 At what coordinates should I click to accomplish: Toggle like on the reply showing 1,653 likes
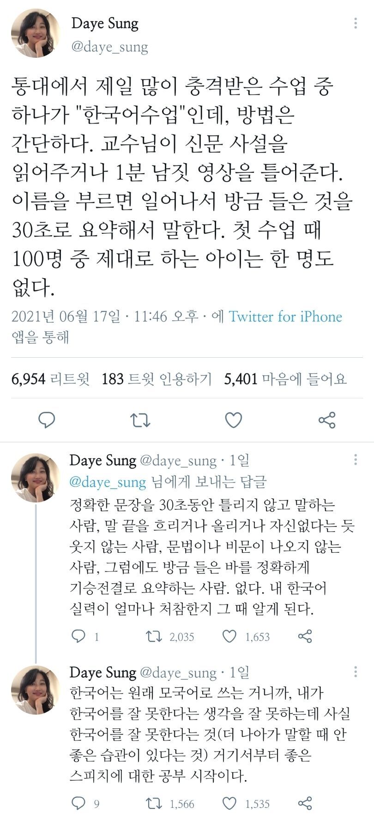(x=229, y=636)
